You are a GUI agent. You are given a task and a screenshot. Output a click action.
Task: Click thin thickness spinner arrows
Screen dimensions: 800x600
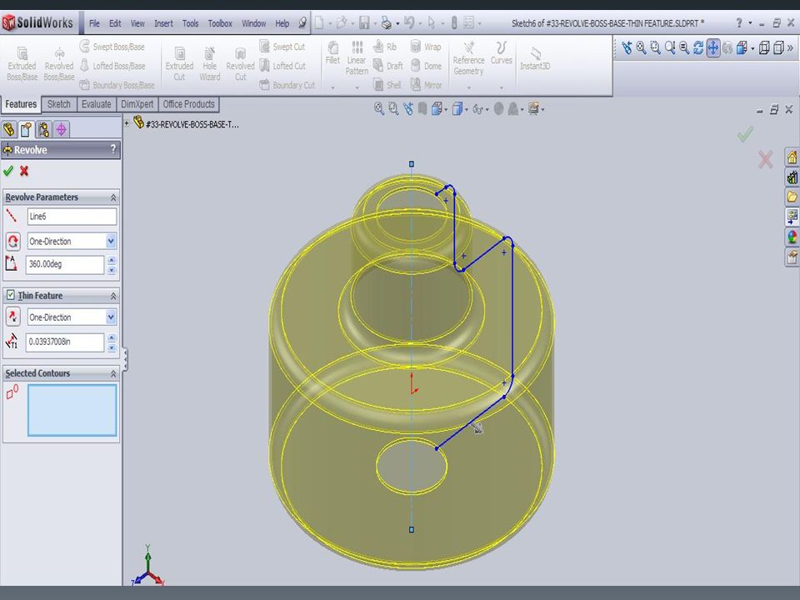click(x=112, y=342)
